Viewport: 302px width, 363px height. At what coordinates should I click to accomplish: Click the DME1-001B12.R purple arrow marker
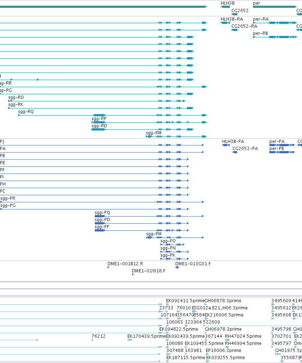(108, 267)
